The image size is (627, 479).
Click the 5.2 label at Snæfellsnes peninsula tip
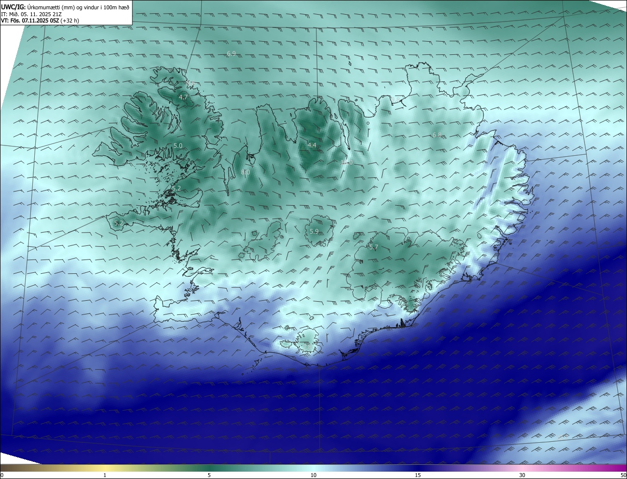coord(119,223)
